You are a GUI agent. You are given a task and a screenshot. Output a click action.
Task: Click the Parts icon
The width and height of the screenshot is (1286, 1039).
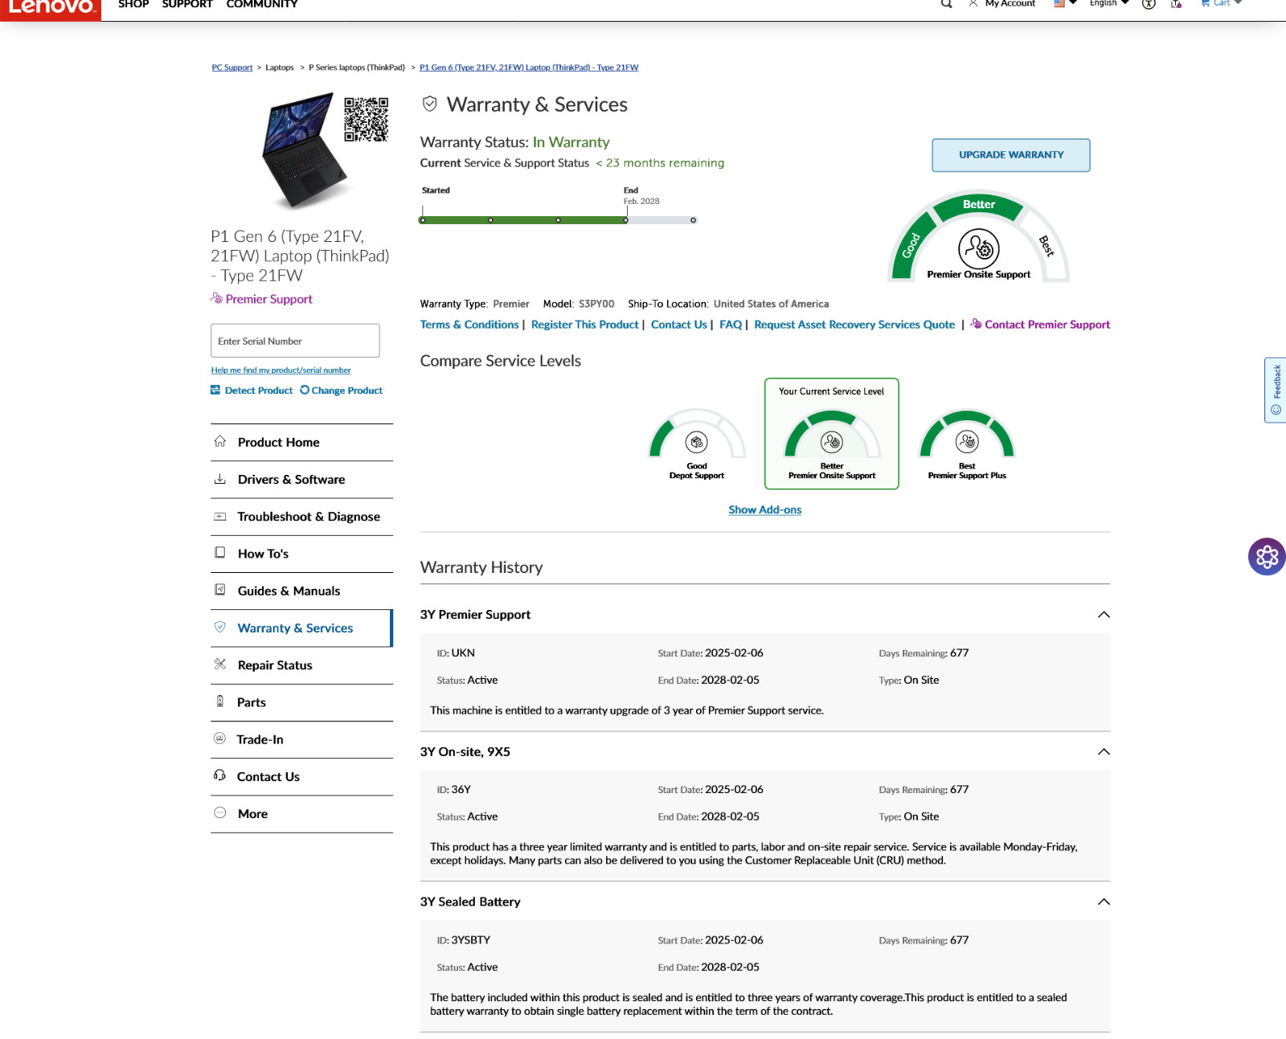pos(219,702)
